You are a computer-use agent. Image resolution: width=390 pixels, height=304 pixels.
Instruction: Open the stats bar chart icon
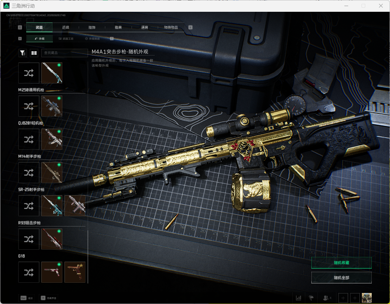tap(298, 298)
